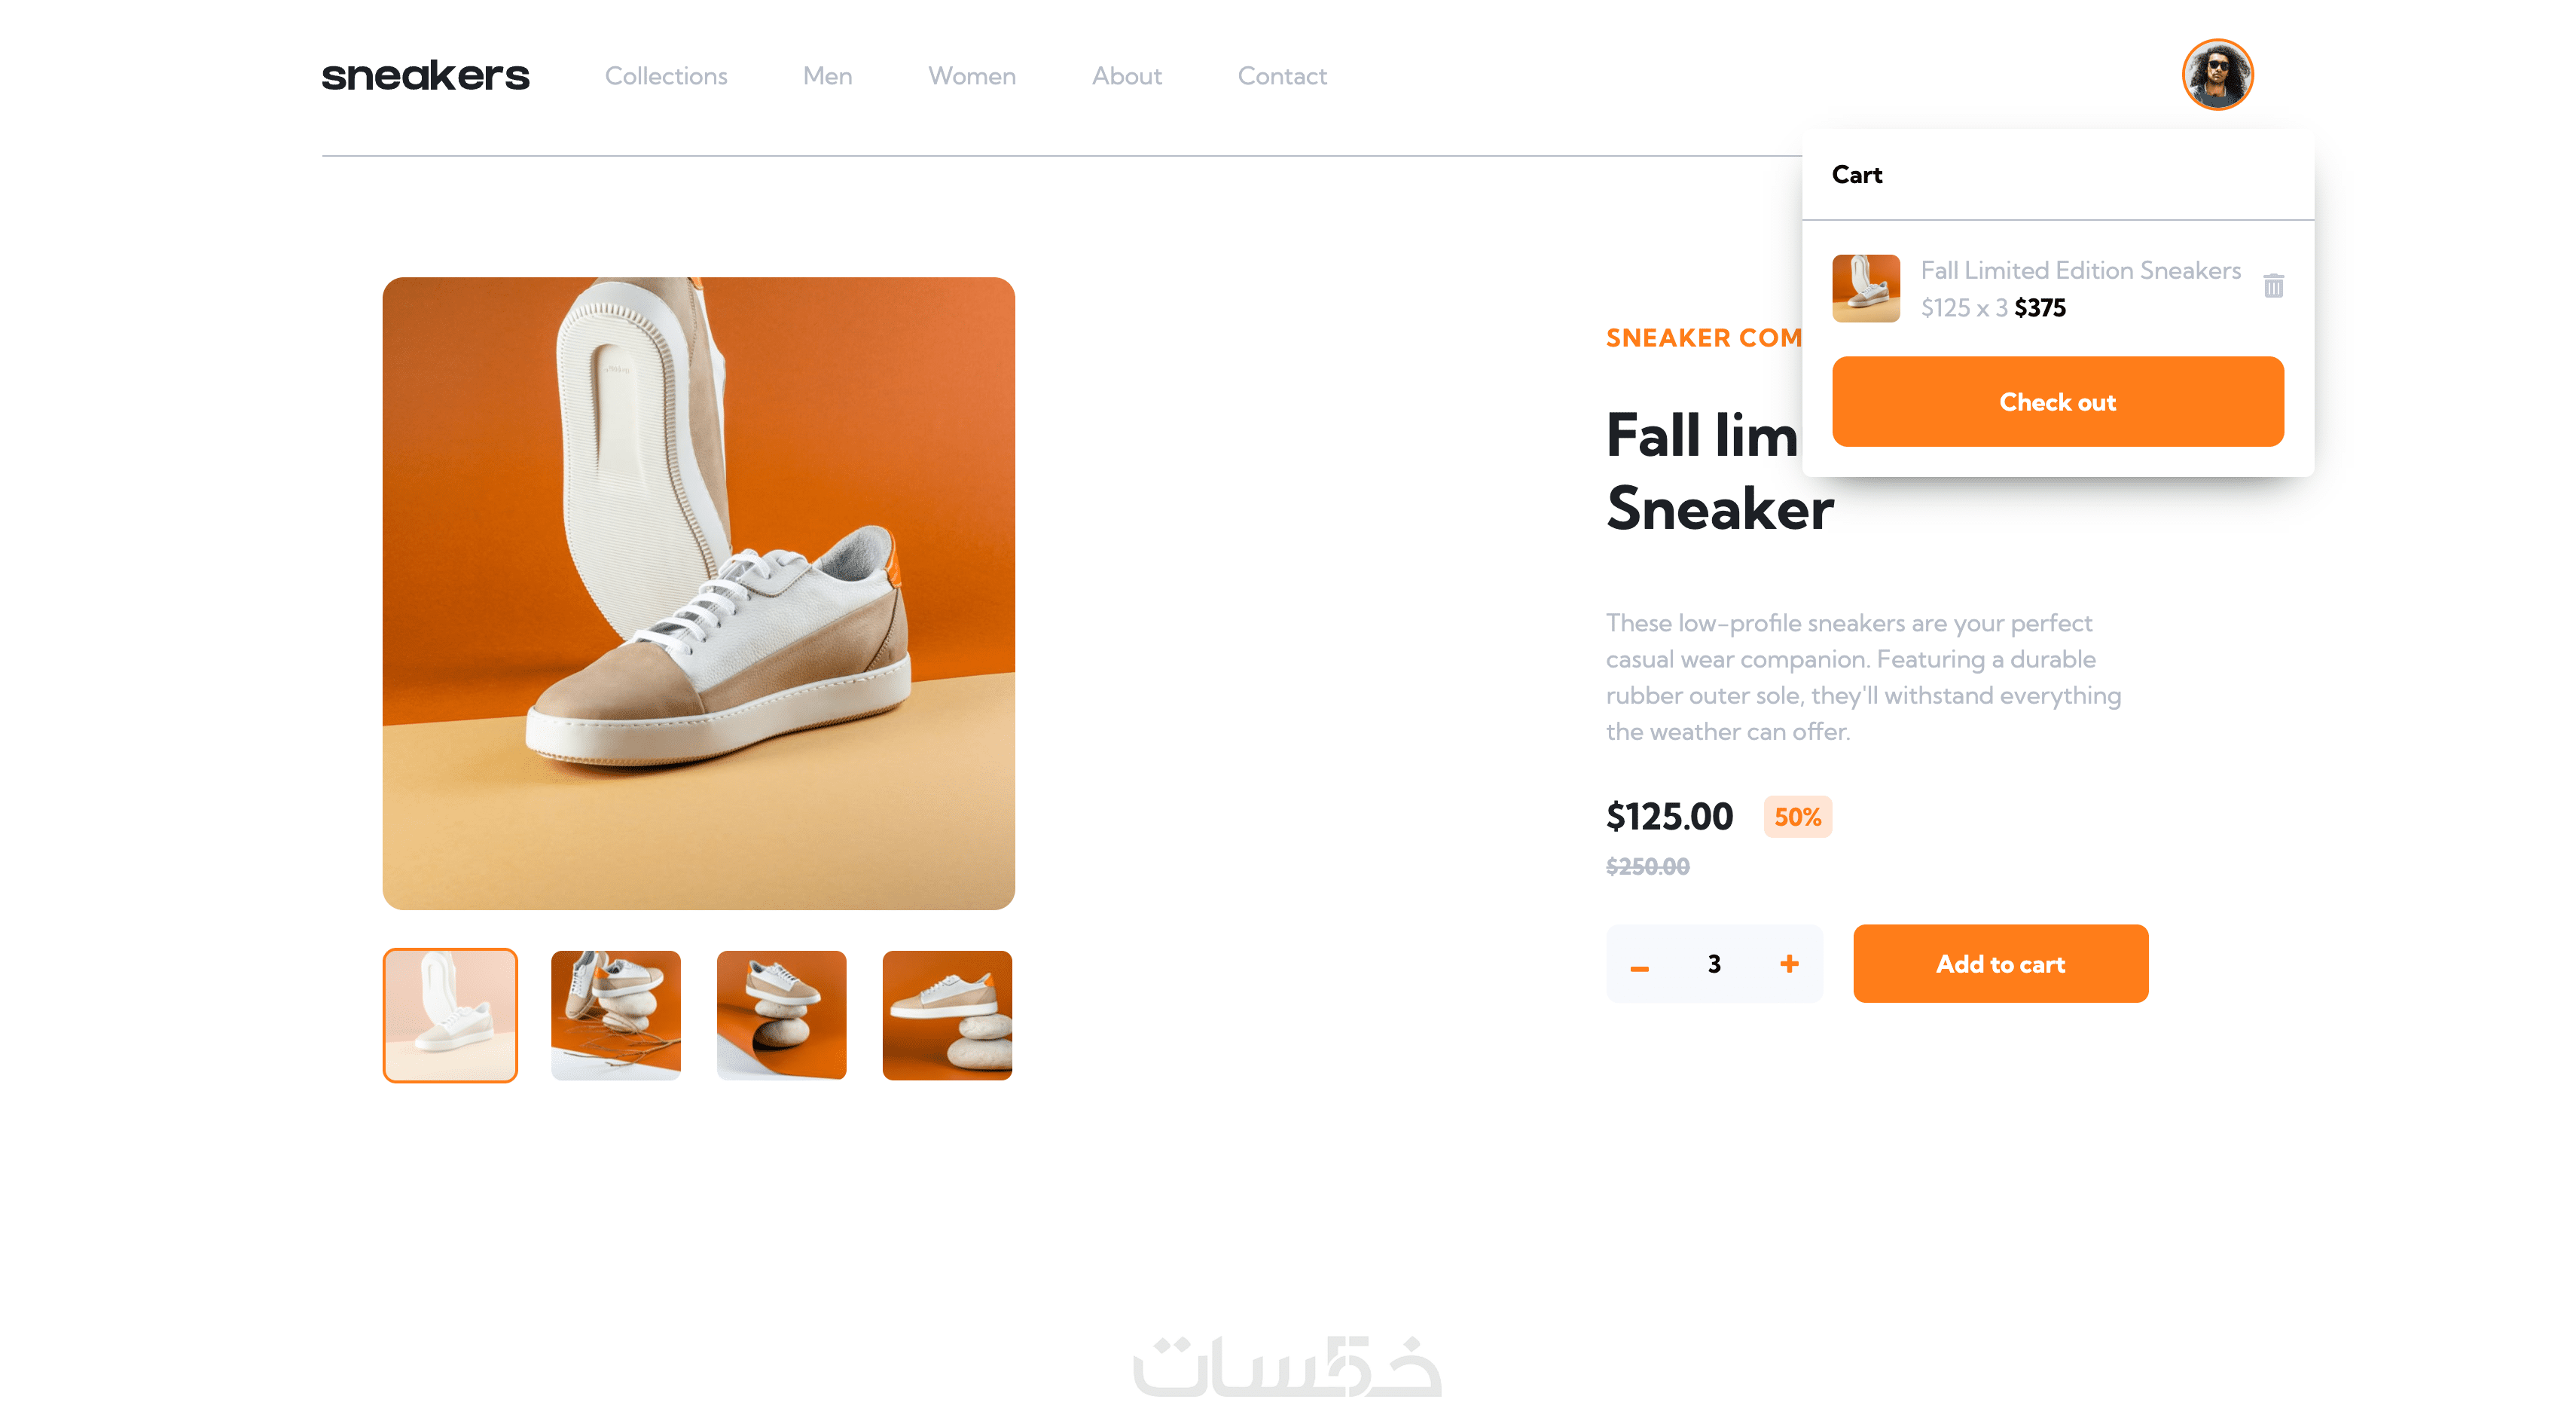Click the sneakers logo
Viewport: 2576px width, 1427px height.
coord(425,76)
